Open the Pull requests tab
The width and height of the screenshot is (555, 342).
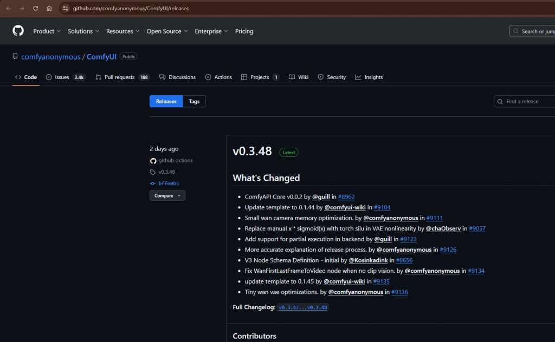click(122, 77)
